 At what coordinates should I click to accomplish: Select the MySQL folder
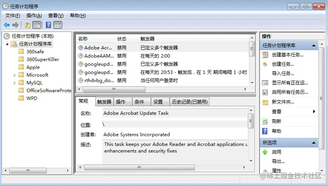coord(34,82)
